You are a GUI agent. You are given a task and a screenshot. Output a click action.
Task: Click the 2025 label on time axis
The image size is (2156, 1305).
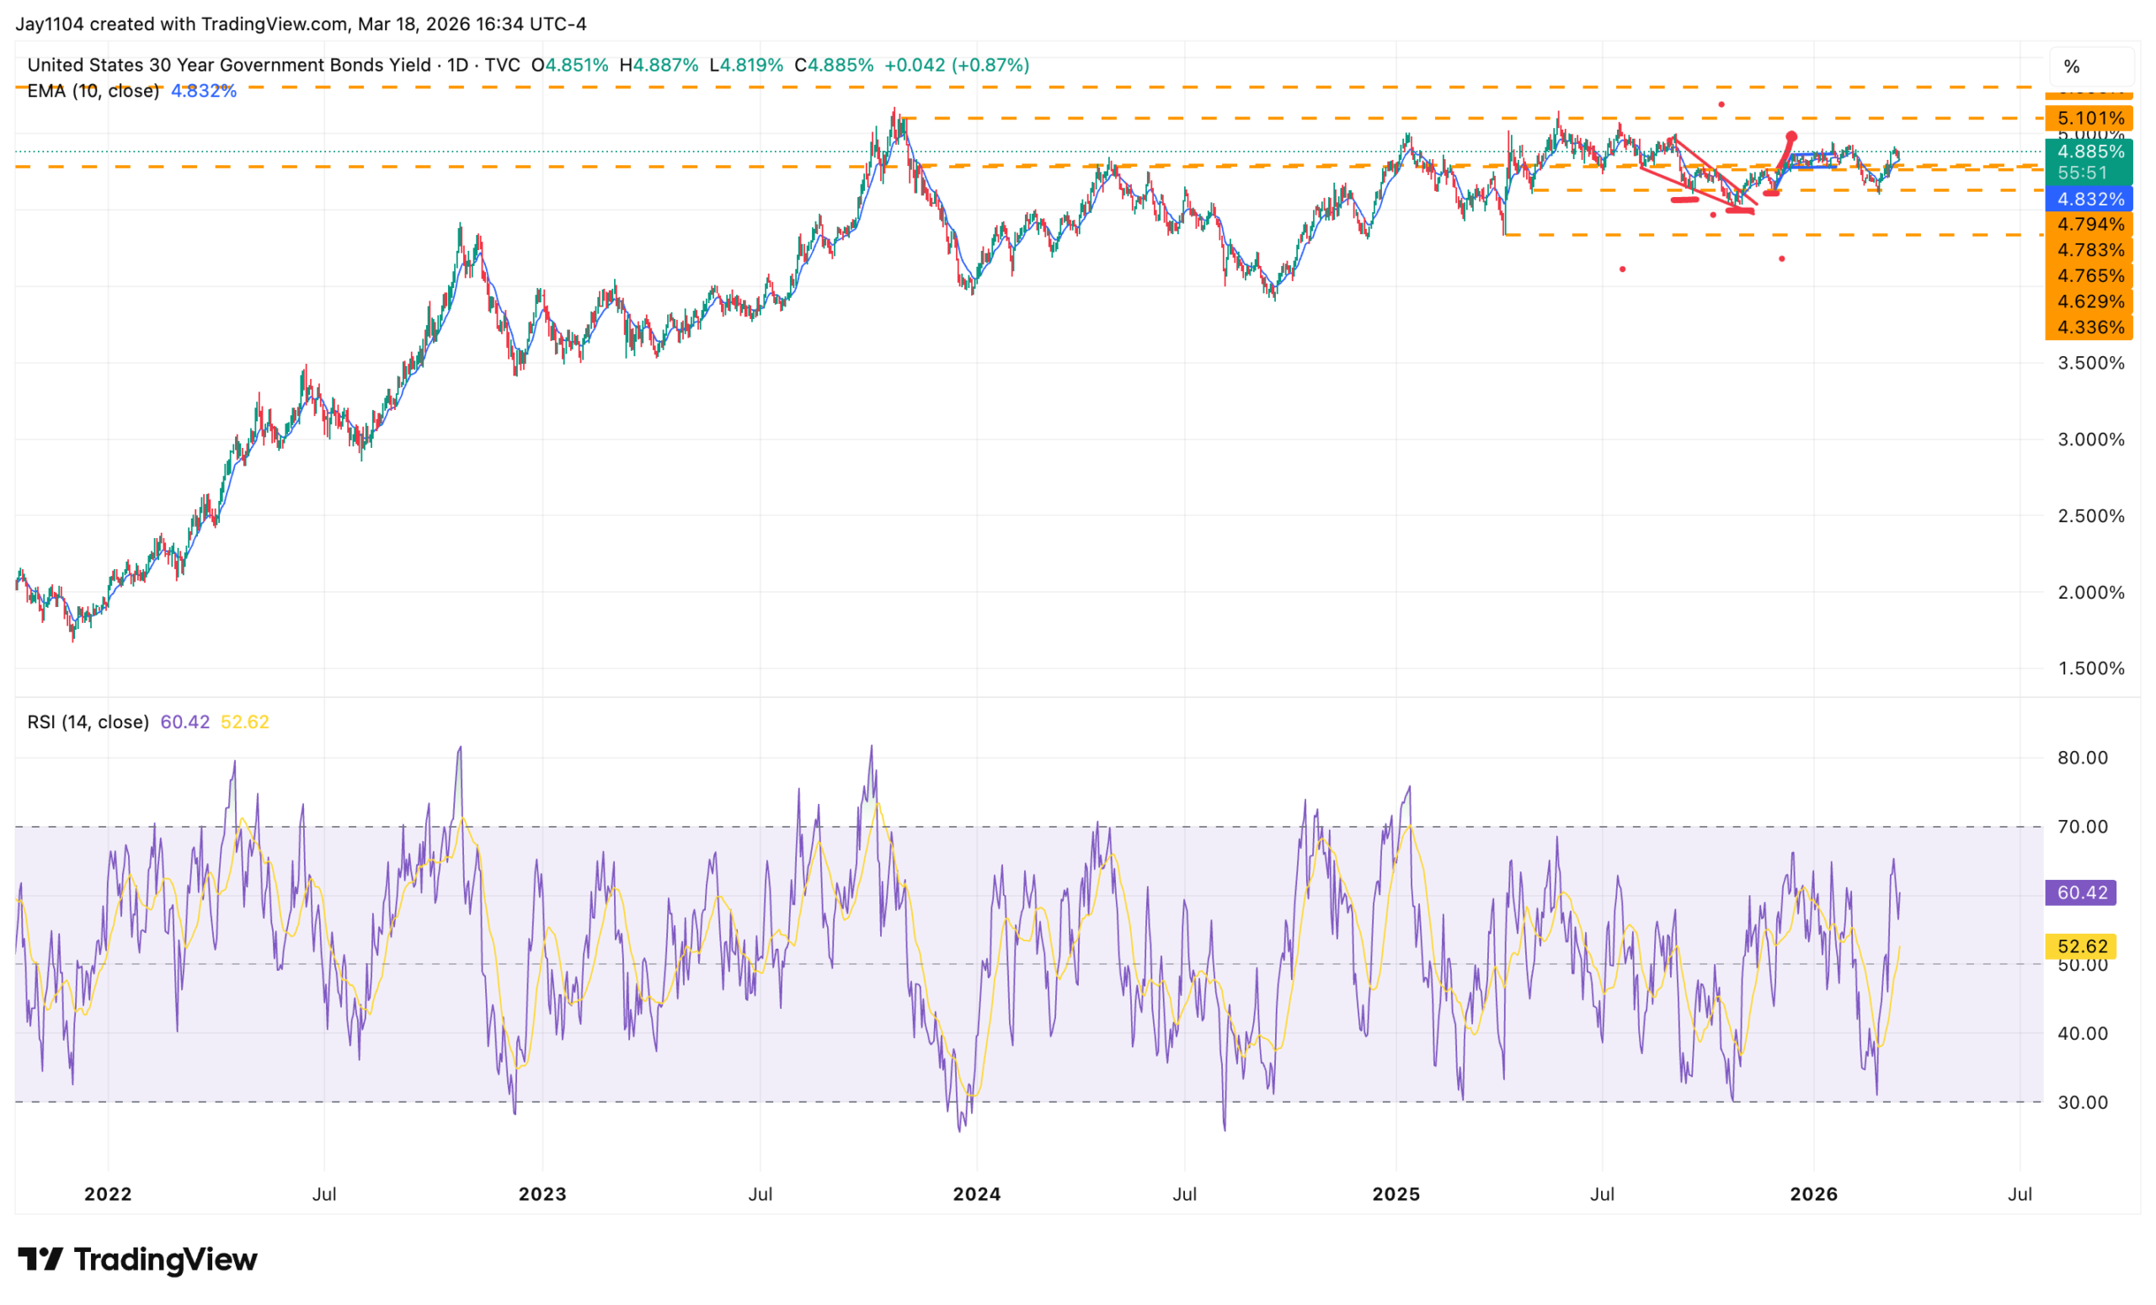coord(1396,1194)
